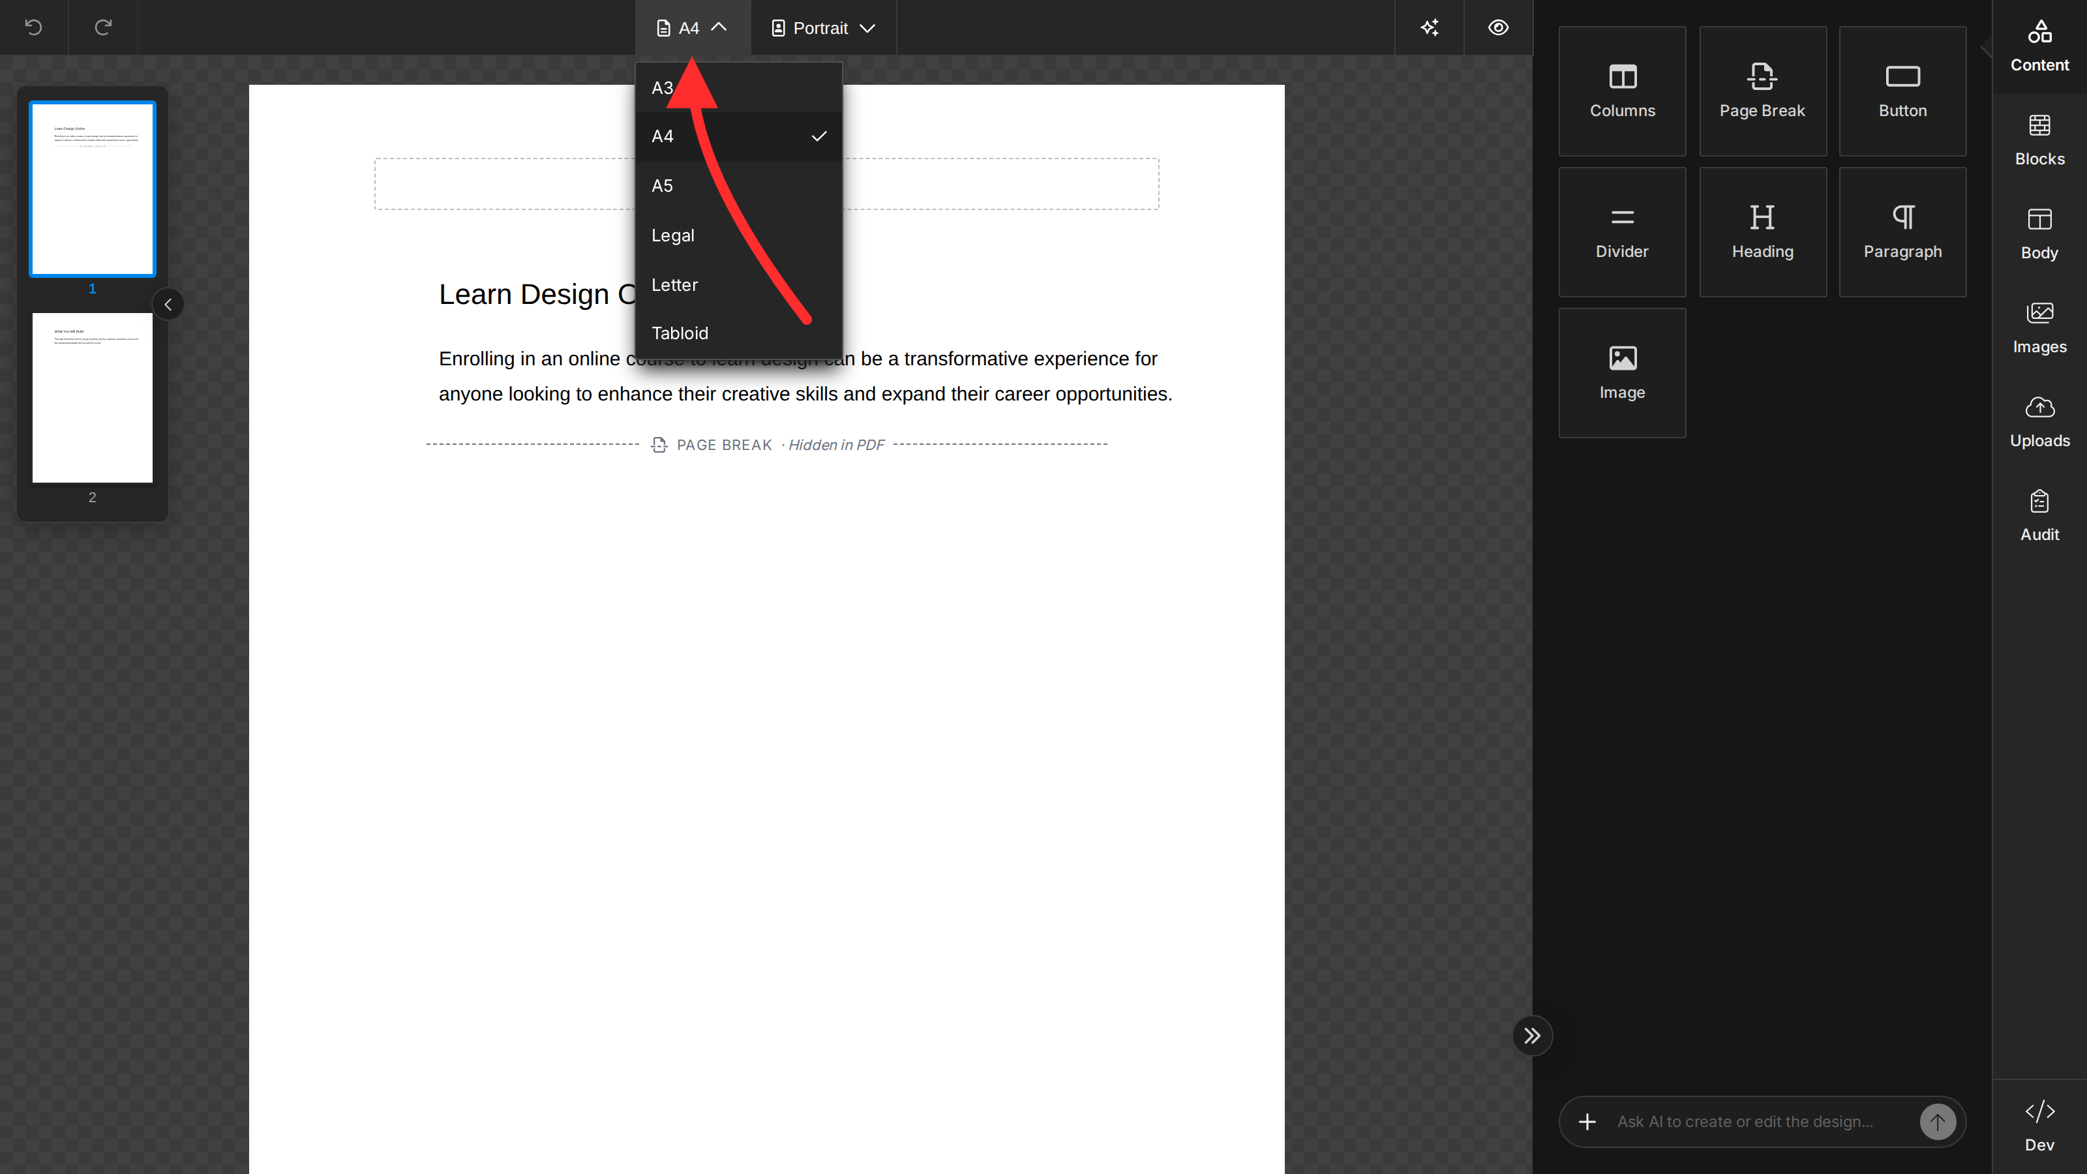This screenshot has width=2087, height=1174.
Task: Switch to the Images panel
Action: click(2039, 328)
